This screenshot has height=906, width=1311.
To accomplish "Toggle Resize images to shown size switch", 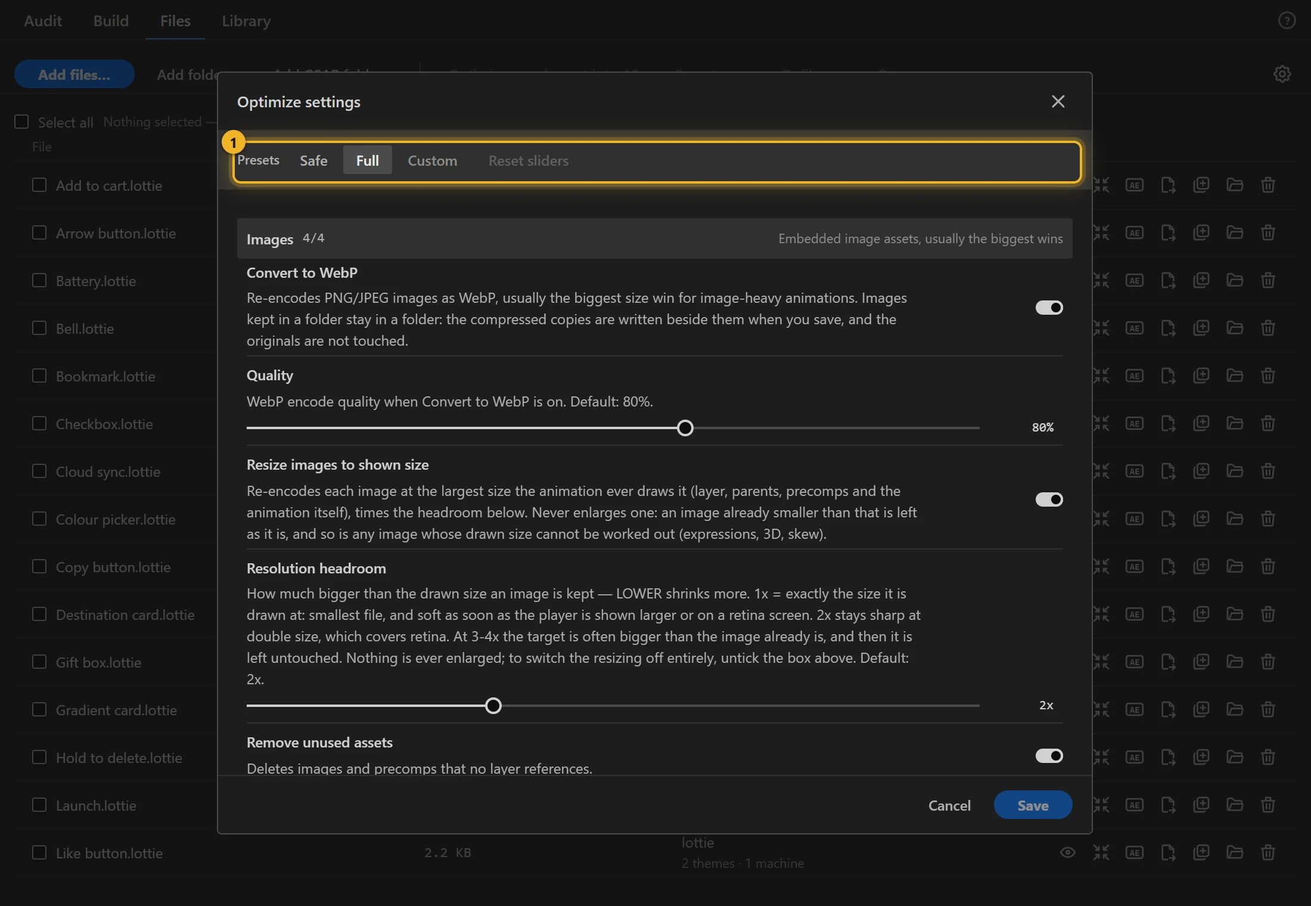I will pos(1049,499).
